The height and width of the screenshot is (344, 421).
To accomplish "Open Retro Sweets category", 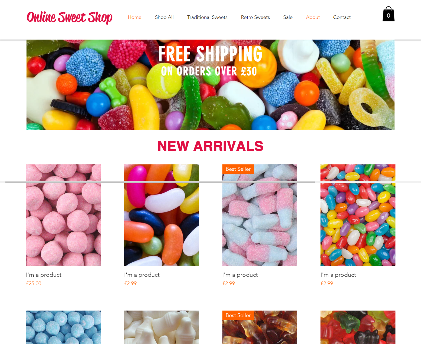I will 255,17.
